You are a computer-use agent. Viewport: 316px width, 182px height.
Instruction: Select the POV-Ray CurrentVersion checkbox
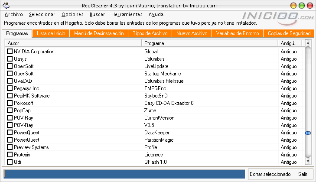click(x=10, y=117)
